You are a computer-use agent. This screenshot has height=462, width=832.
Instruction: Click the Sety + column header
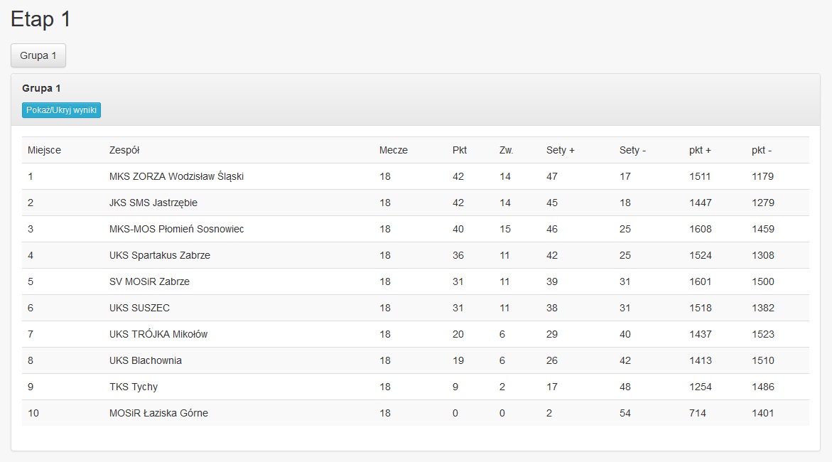click(560, 150)
